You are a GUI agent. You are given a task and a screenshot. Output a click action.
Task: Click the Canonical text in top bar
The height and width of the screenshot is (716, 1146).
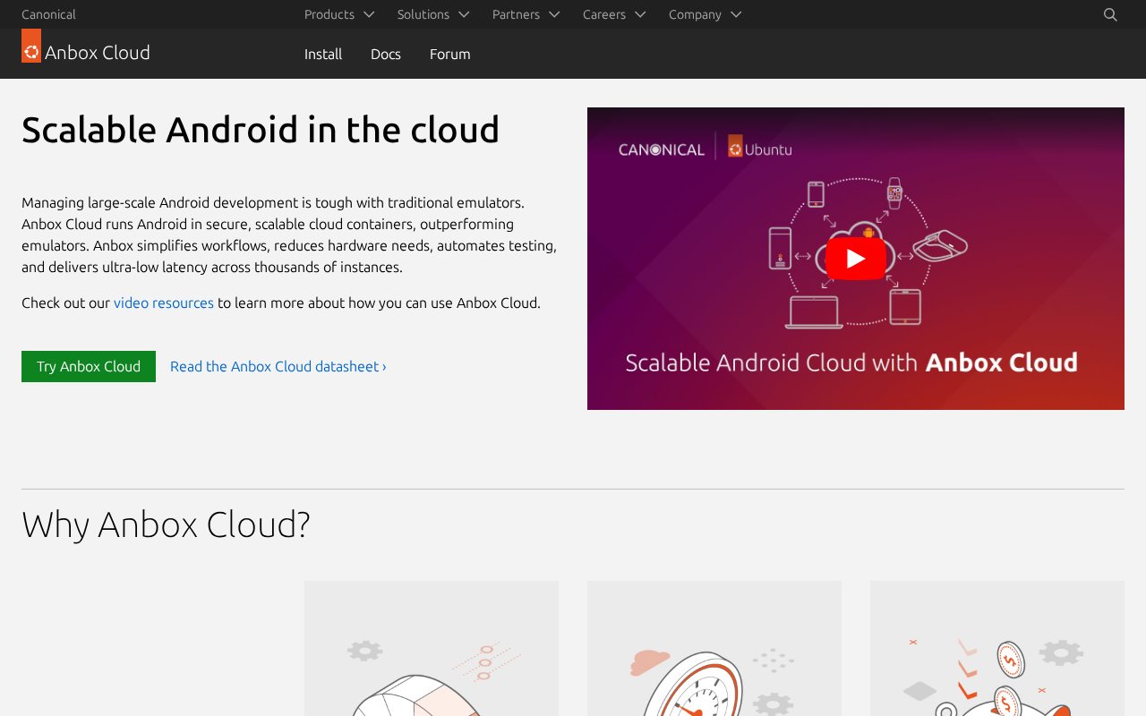pos(48,14)
